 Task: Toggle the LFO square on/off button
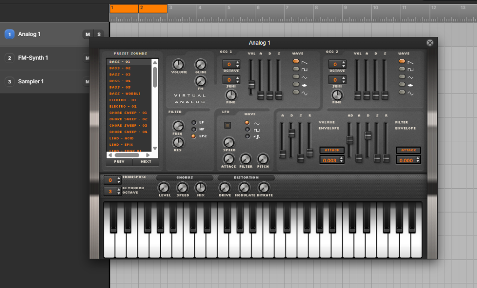(227, 125)
